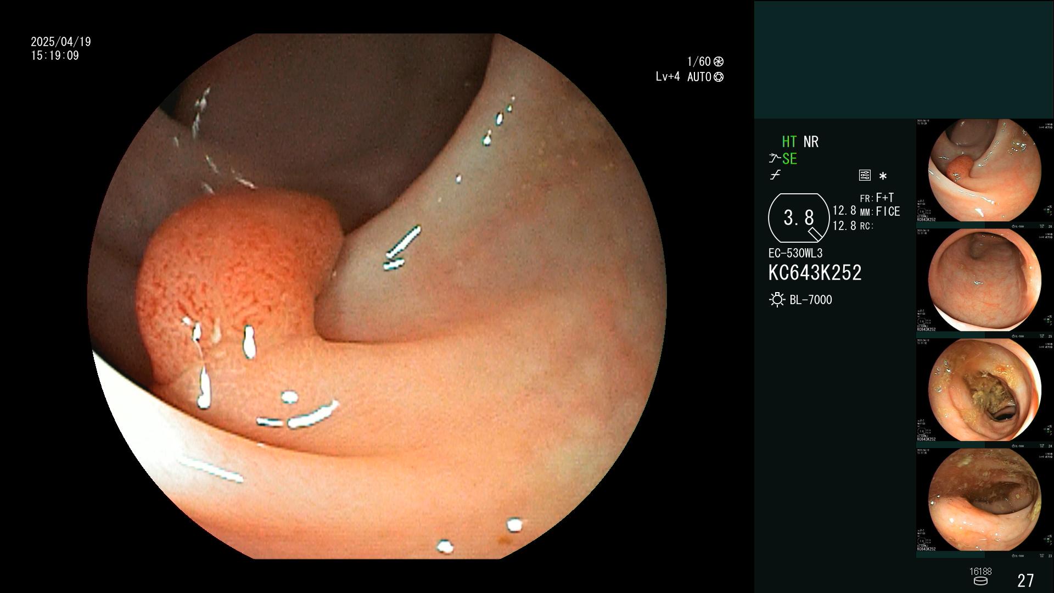Select the NR noise reduction indicator
This screenshot has width=1054, height=593.
click(811, 142)
